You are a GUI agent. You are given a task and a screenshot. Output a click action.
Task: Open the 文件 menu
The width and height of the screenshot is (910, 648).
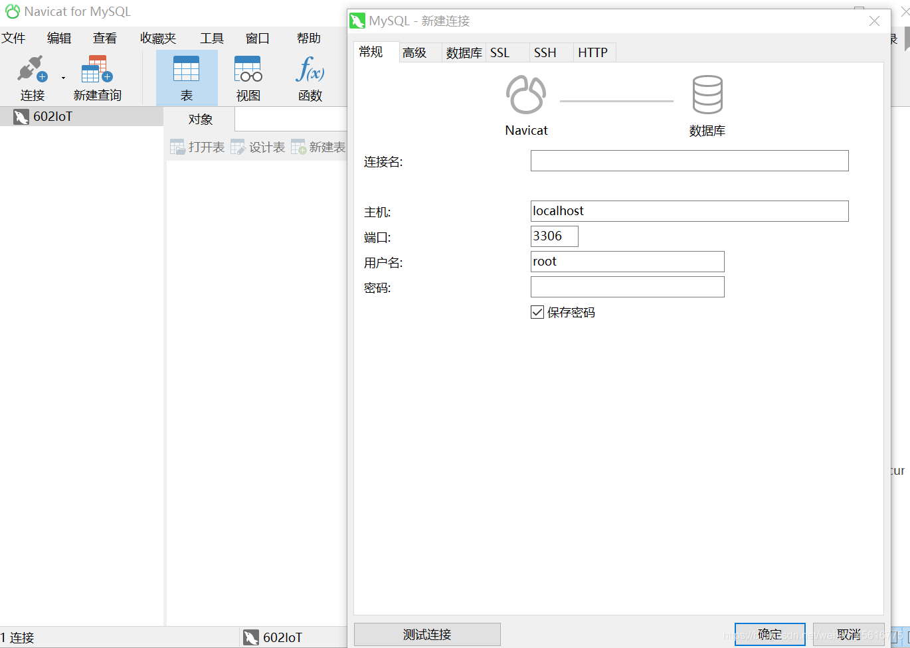click(13, 38)
